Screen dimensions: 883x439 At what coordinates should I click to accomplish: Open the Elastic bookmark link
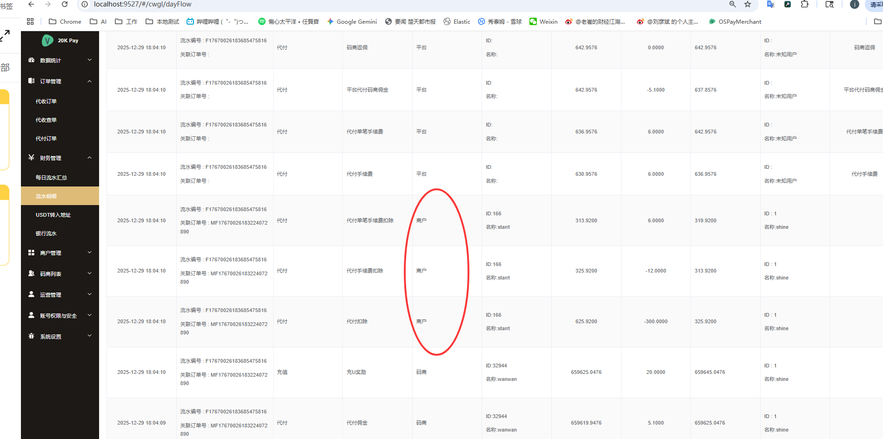(457, 21)
